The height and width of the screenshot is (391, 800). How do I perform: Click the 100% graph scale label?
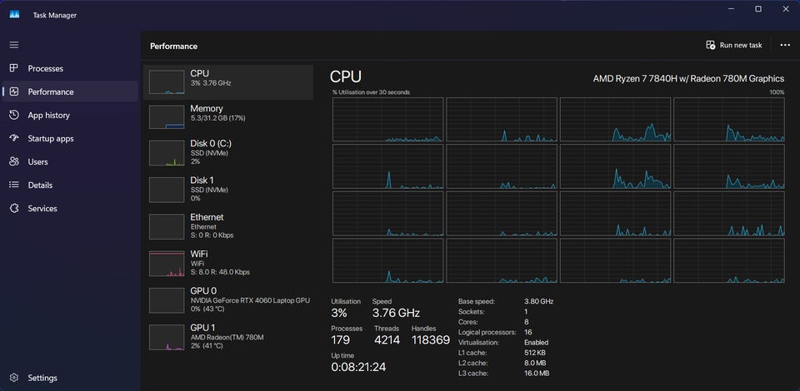[777, 92]
